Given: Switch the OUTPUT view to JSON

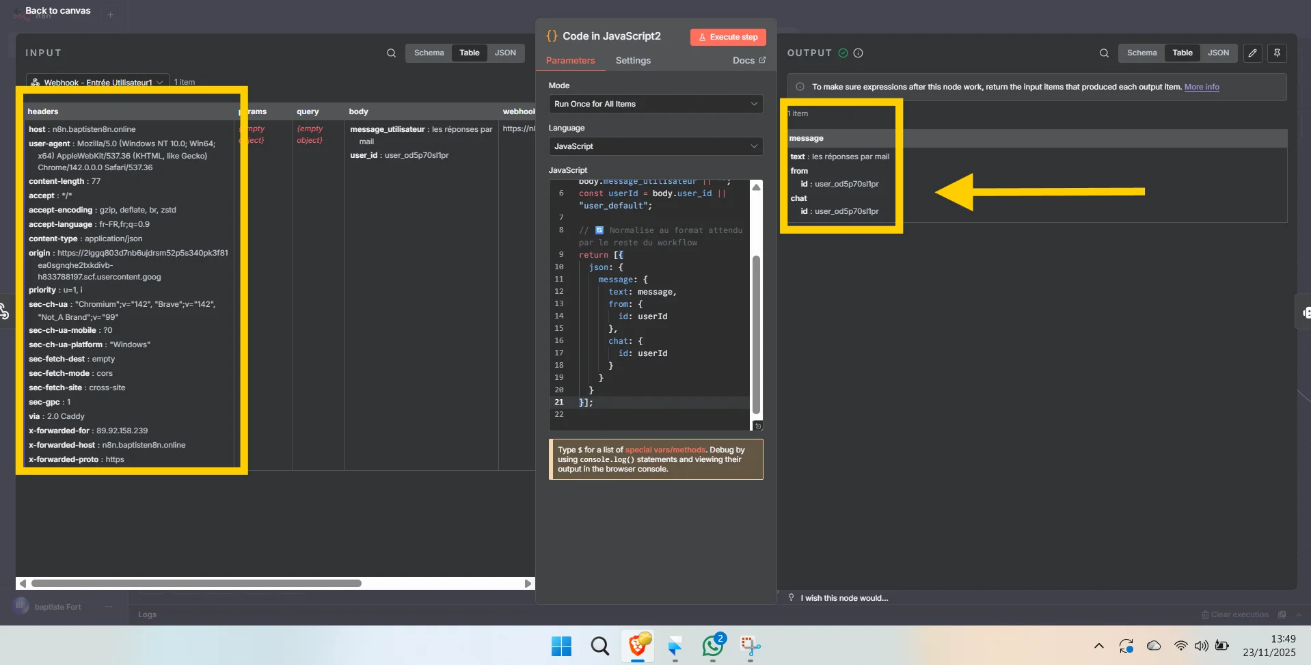Looking at the screenshot, I should 1219,53.
